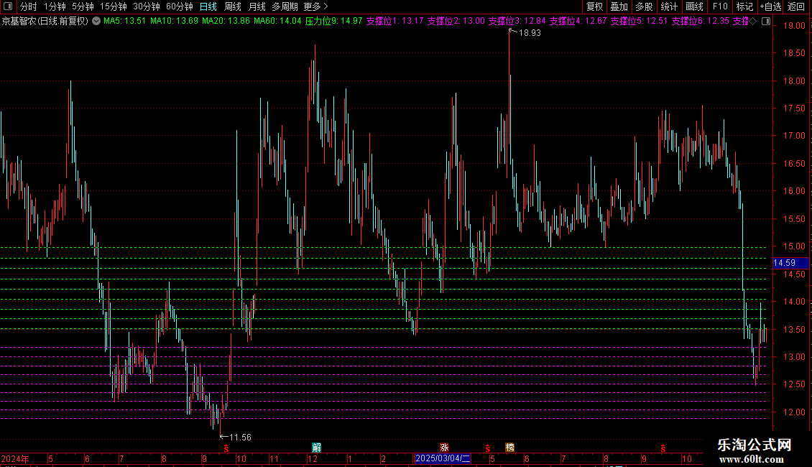Open the 多周期 multi-period view
This screenshot has width=812, height=467.
point(285,6)
